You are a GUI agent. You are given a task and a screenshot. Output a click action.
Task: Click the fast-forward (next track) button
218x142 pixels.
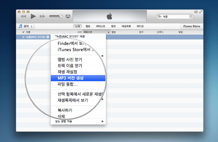pos(42,16)
